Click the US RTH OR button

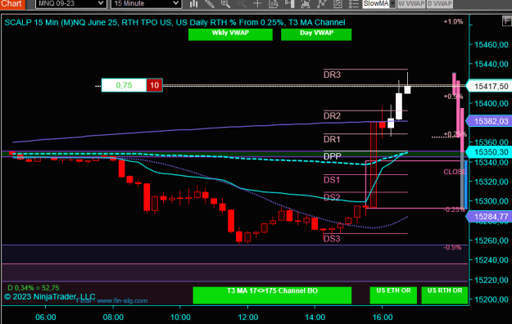pos(444,295)
